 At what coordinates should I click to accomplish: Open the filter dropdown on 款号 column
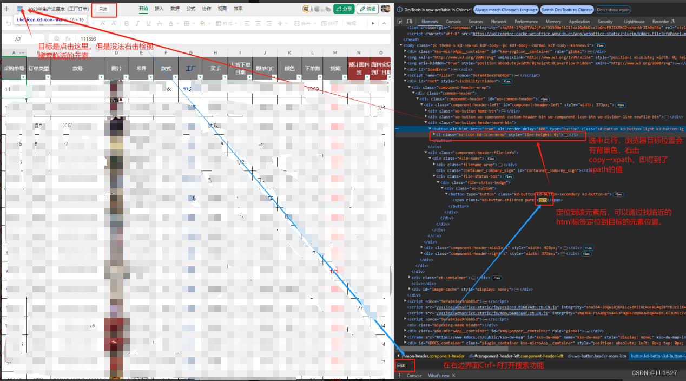point(102,77)
